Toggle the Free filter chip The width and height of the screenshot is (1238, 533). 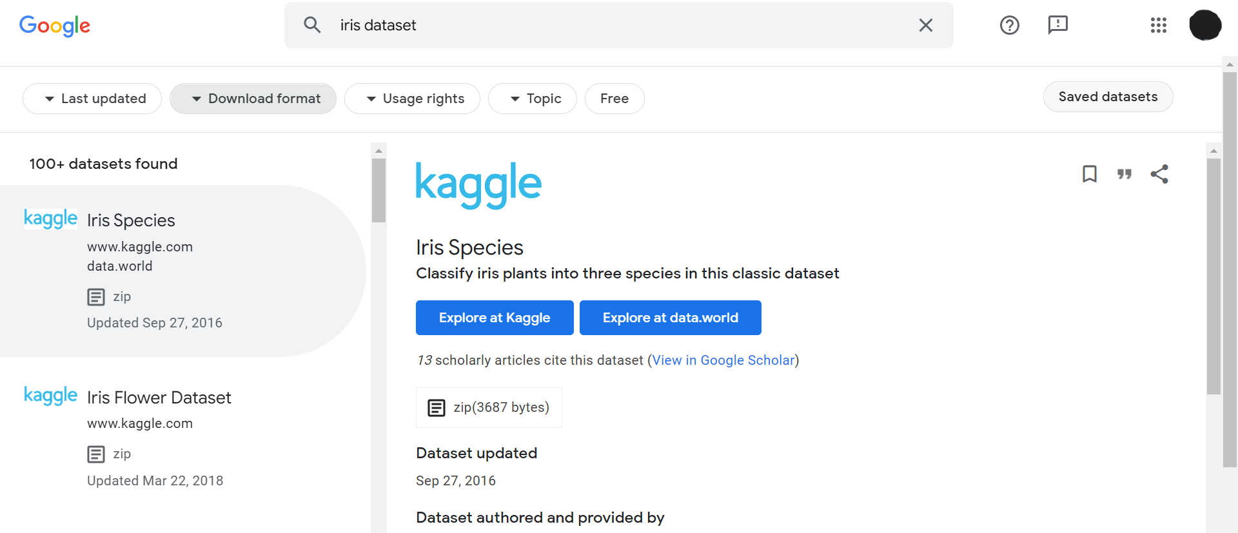(x=614, y=99)
